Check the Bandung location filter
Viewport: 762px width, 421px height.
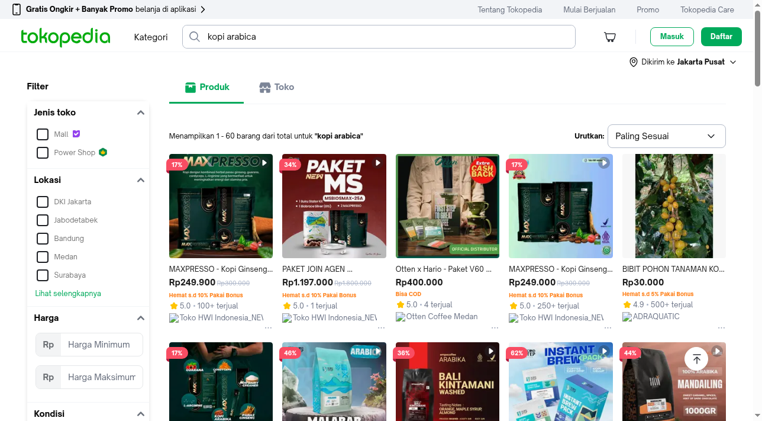click(43, 239)
